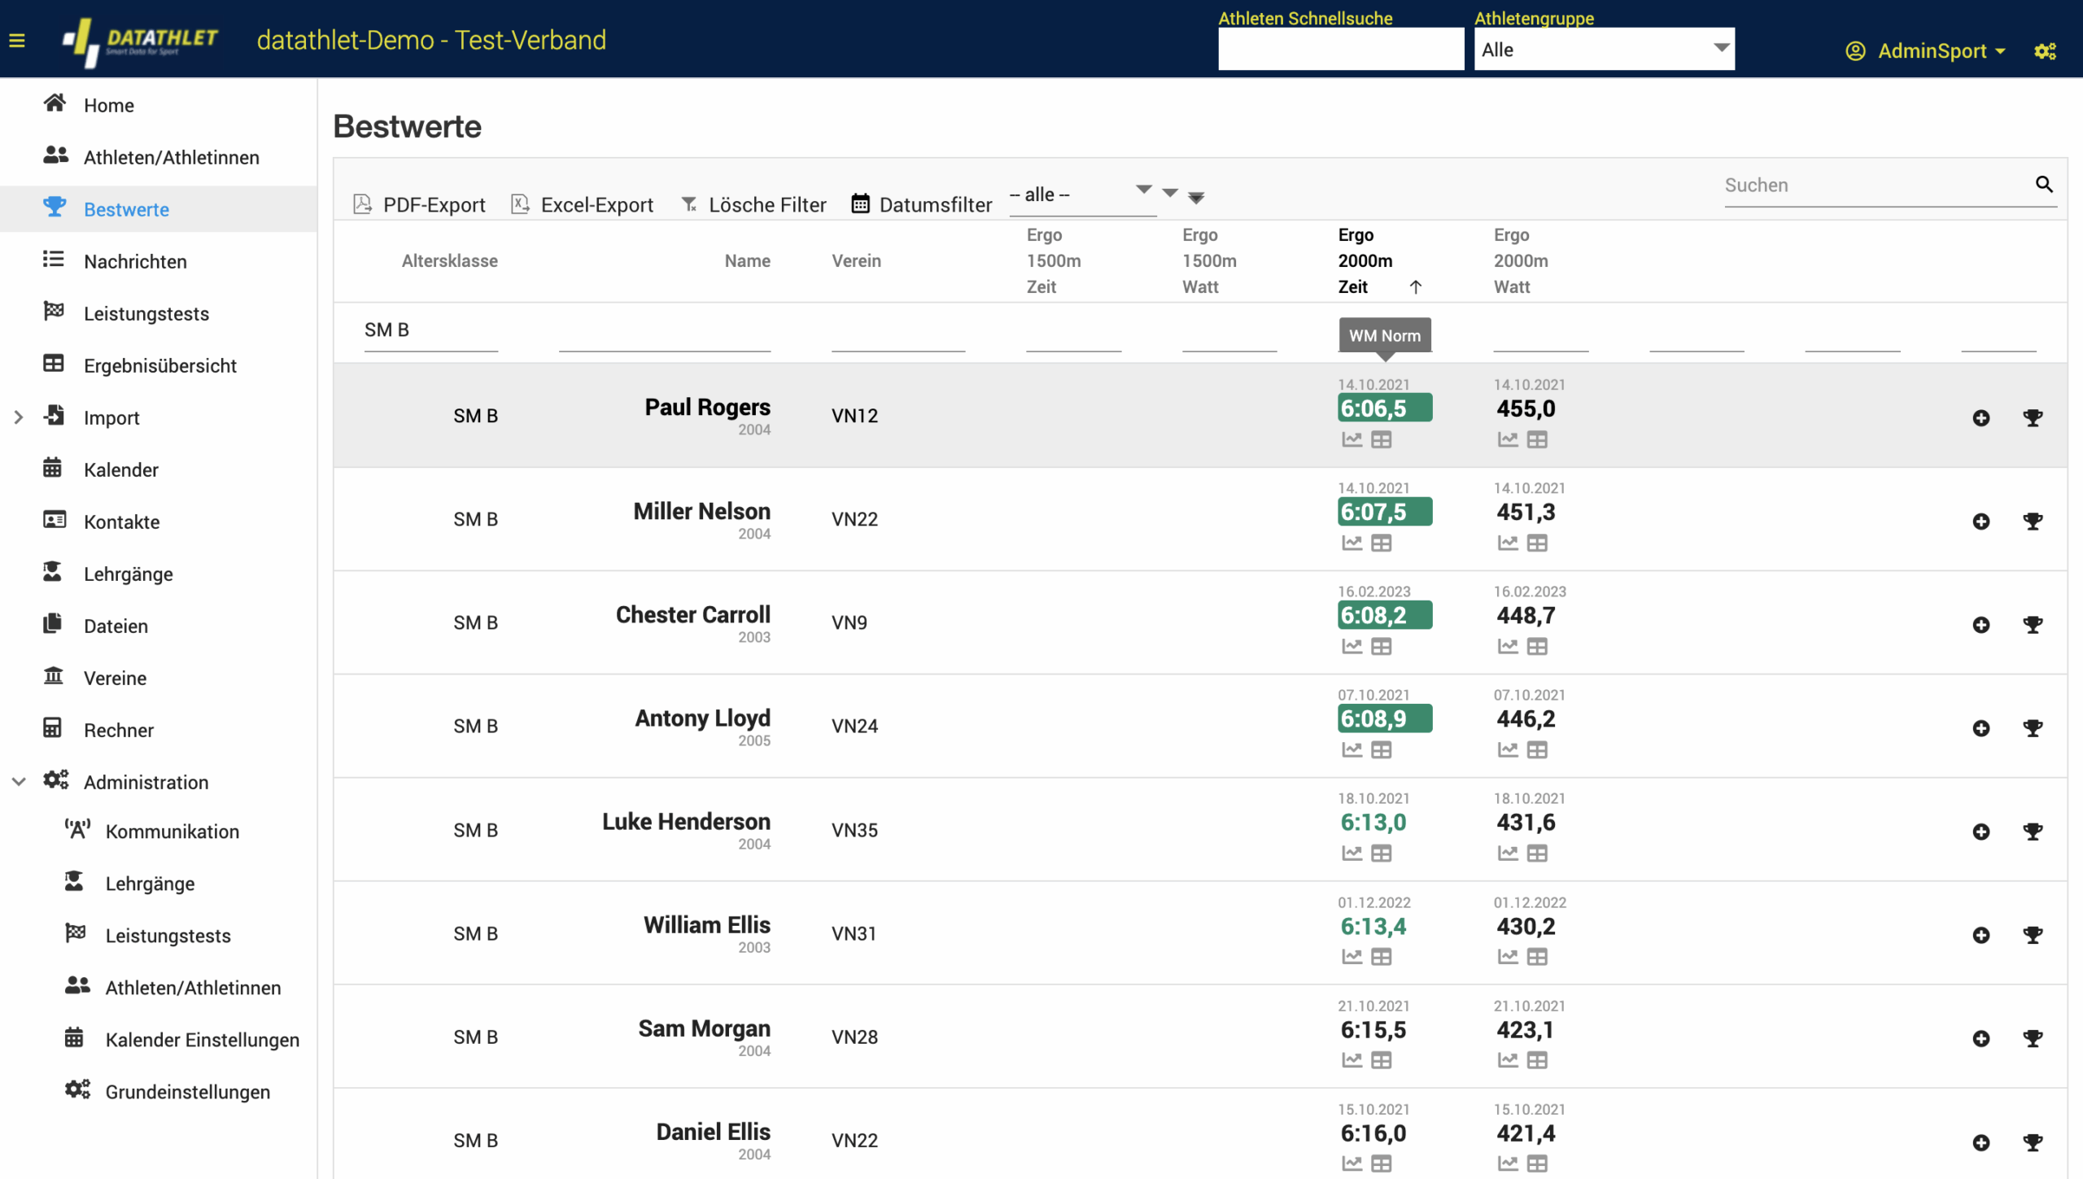Viewport: 2083px width, 1179px height.
Task: Click the Verein column filter field
Action: pos(898,334)
